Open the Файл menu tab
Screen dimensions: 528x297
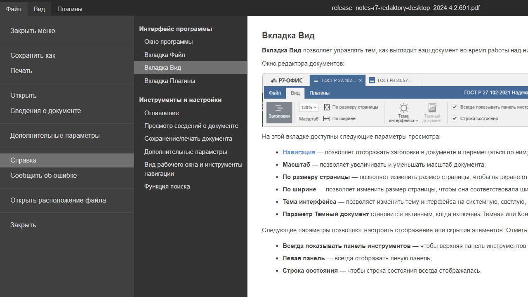point(14,9)
